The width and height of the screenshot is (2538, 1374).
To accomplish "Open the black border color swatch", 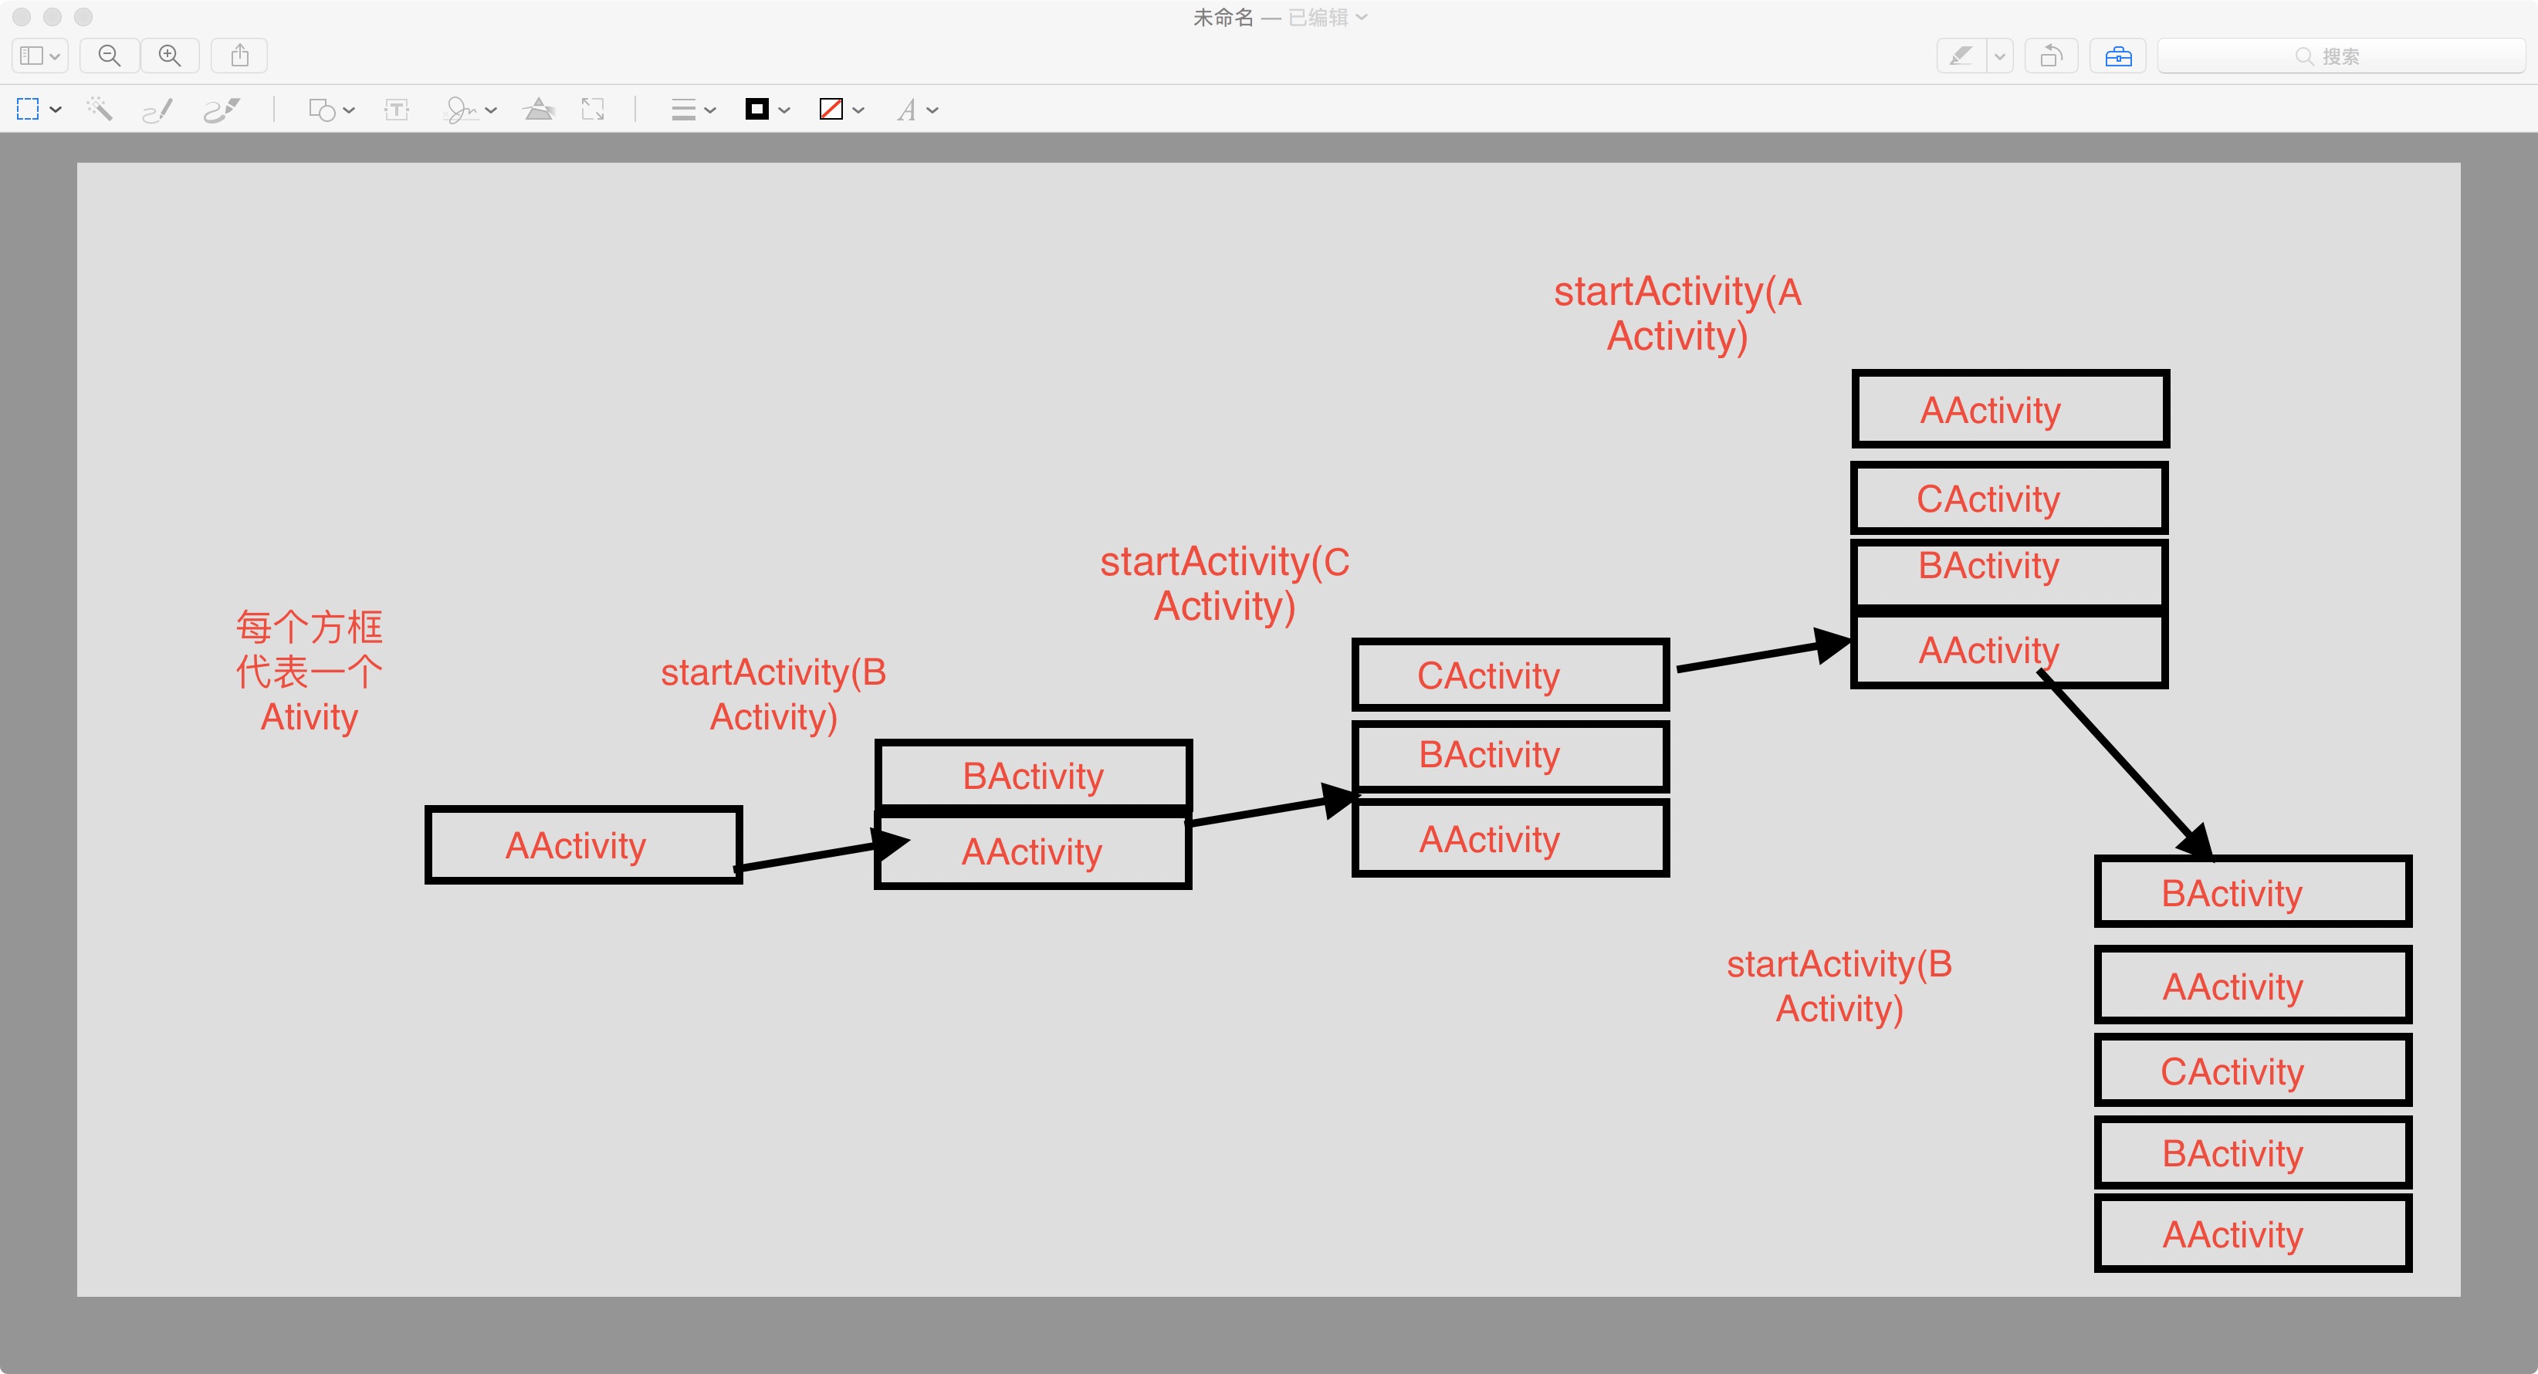I will point(756,110).
